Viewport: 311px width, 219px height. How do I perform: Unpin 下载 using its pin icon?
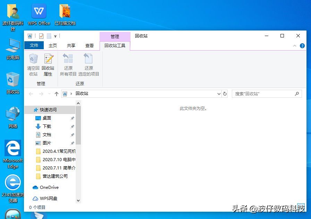point(73,126)
